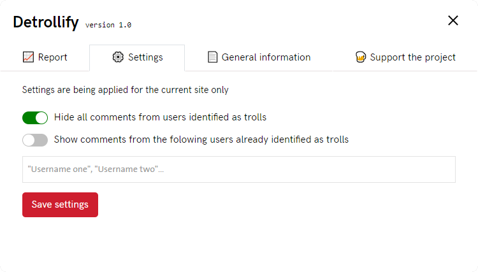
Task: Enable show comments from following users toggle
Action: 35,140
